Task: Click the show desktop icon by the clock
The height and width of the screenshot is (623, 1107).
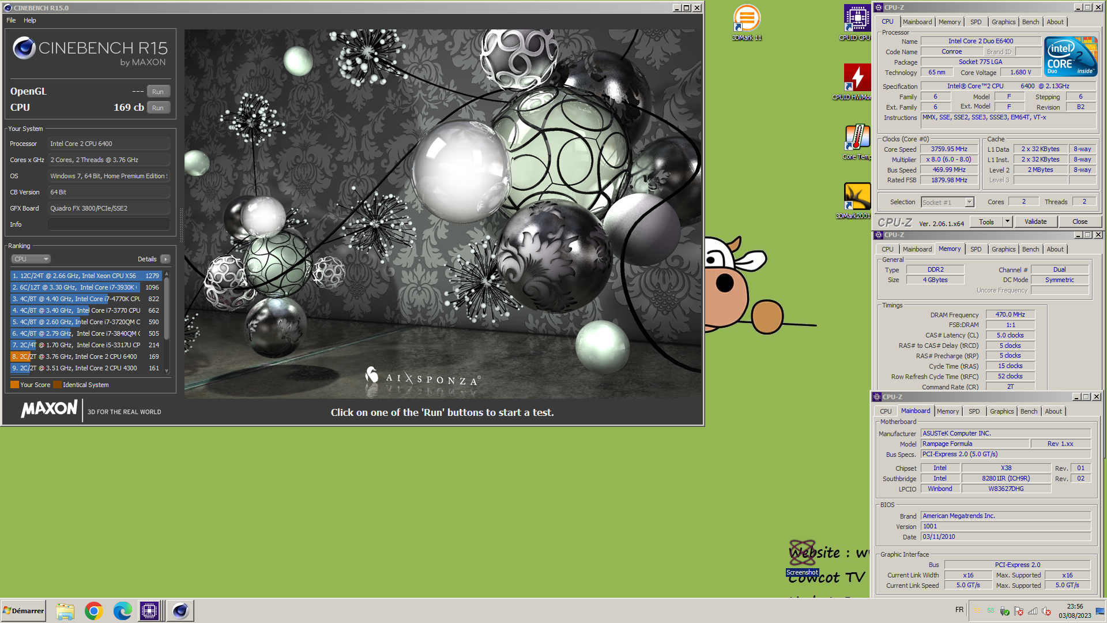Action: point(1100,611)
